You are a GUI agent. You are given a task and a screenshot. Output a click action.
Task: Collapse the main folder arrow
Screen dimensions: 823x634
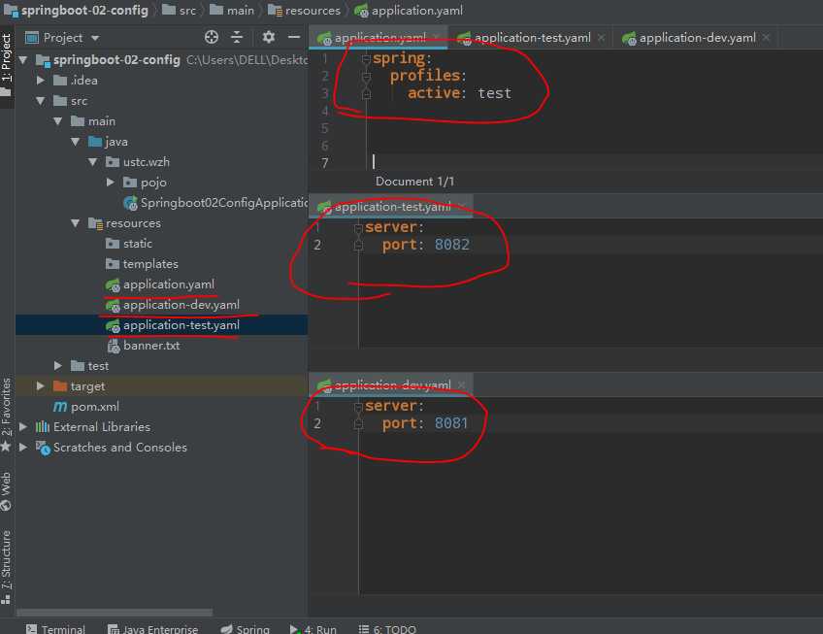tap(57, 121)
